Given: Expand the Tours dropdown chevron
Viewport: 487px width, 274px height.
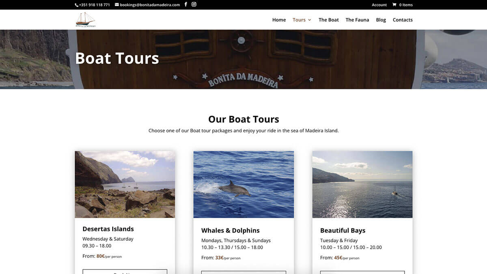Looking at the screenshot, I should click(x=310, y=20).
